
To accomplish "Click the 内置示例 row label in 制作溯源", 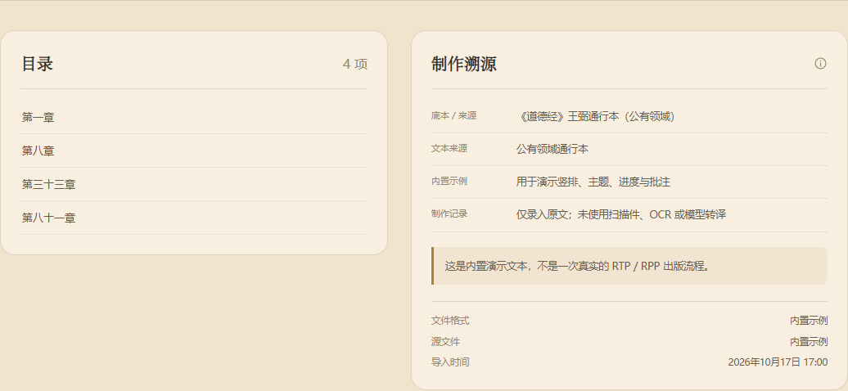I will point(449,181).
